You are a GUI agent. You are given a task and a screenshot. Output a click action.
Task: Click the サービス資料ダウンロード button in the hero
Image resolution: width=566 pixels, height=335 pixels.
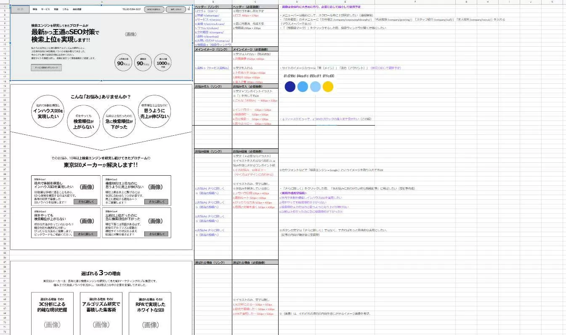coord(47,67)
